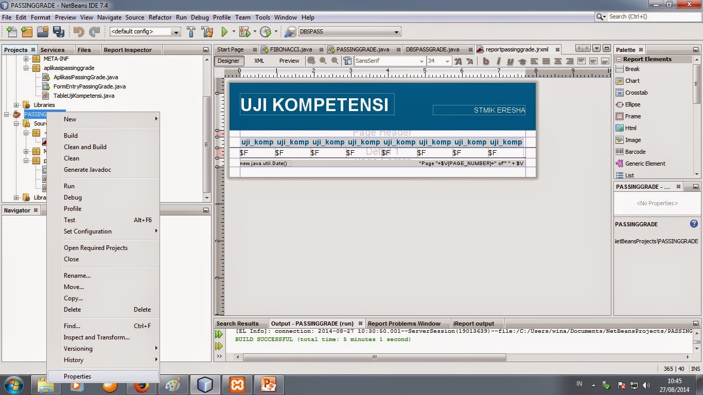Open Set Configuration submenu
This screenshot has height=395, width=703.
(x=103, y=231)
